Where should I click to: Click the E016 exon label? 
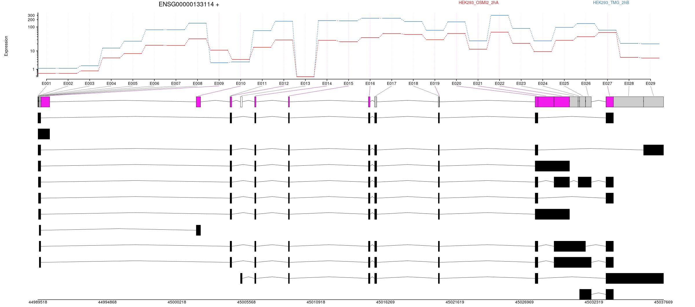click(x=370, y=83)
